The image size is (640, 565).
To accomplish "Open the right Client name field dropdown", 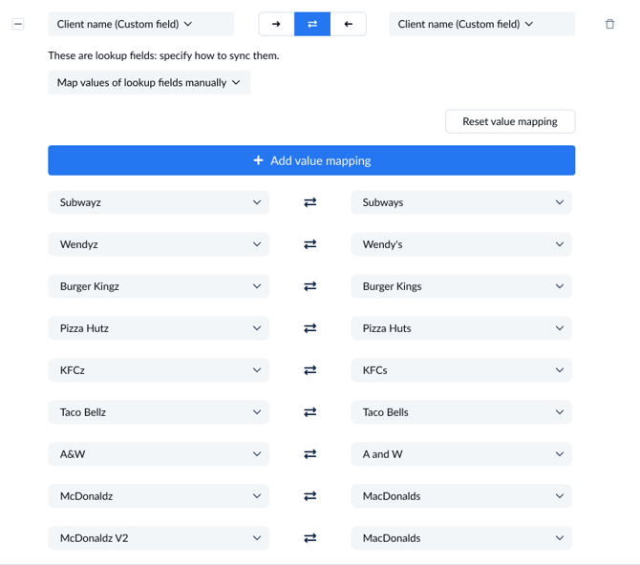I will pyautogui.click(x=481, y=24).
